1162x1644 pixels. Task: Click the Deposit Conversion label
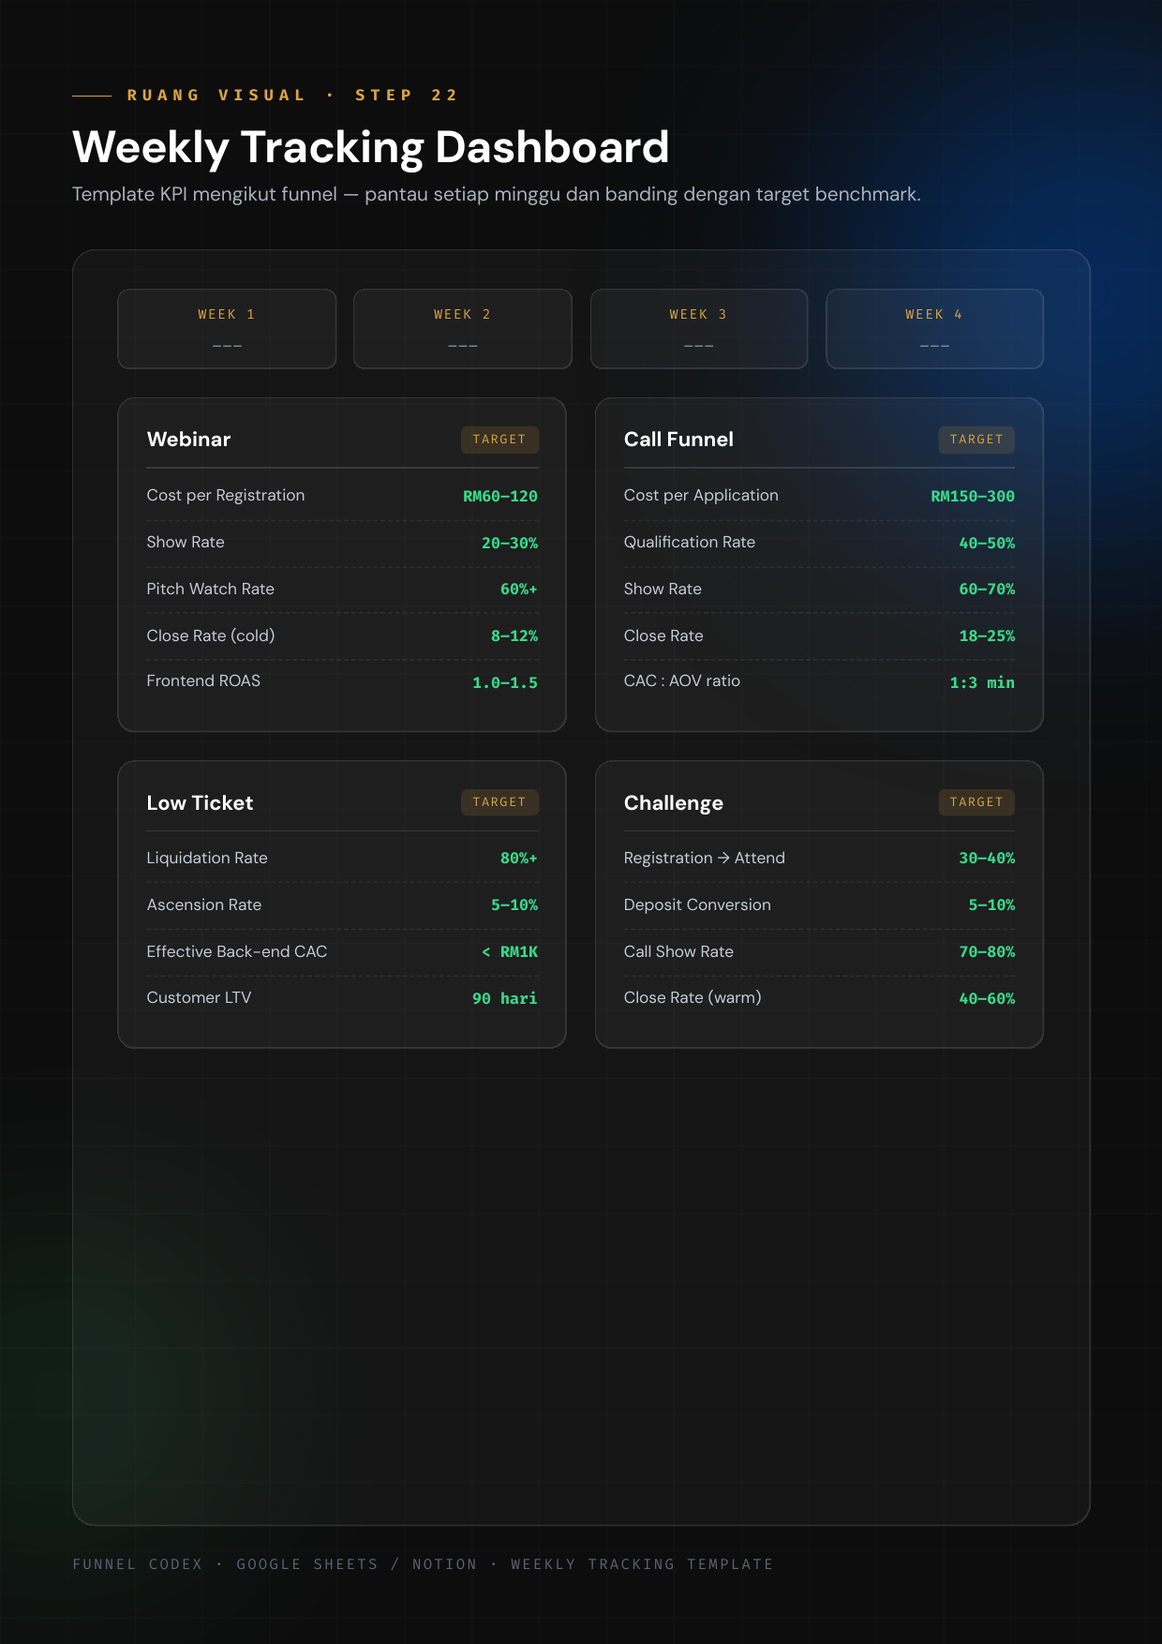pos(697,904)
